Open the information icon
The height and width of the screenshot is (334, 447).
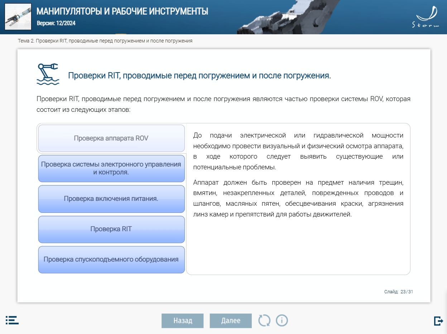282,320
